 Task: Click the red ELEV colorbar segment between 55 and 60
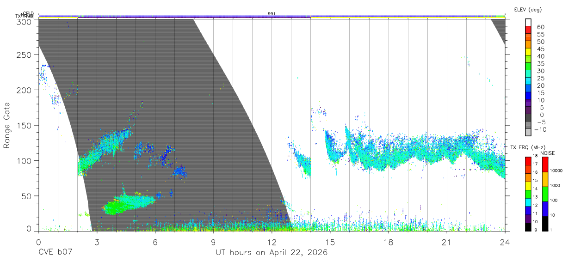click(x=529, y=30)
